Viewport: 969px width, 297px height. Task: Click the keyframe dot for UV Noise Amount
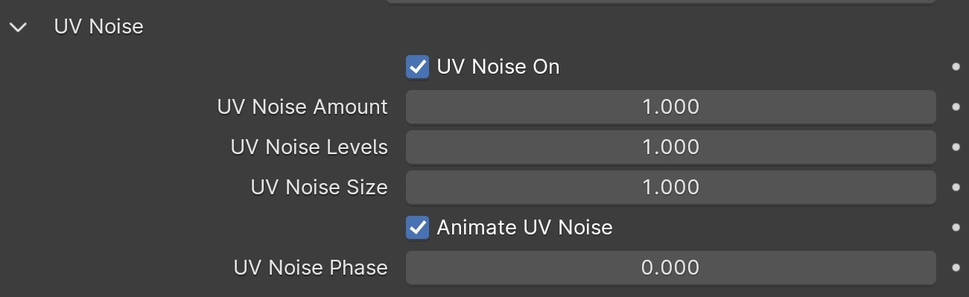point(956,107)
